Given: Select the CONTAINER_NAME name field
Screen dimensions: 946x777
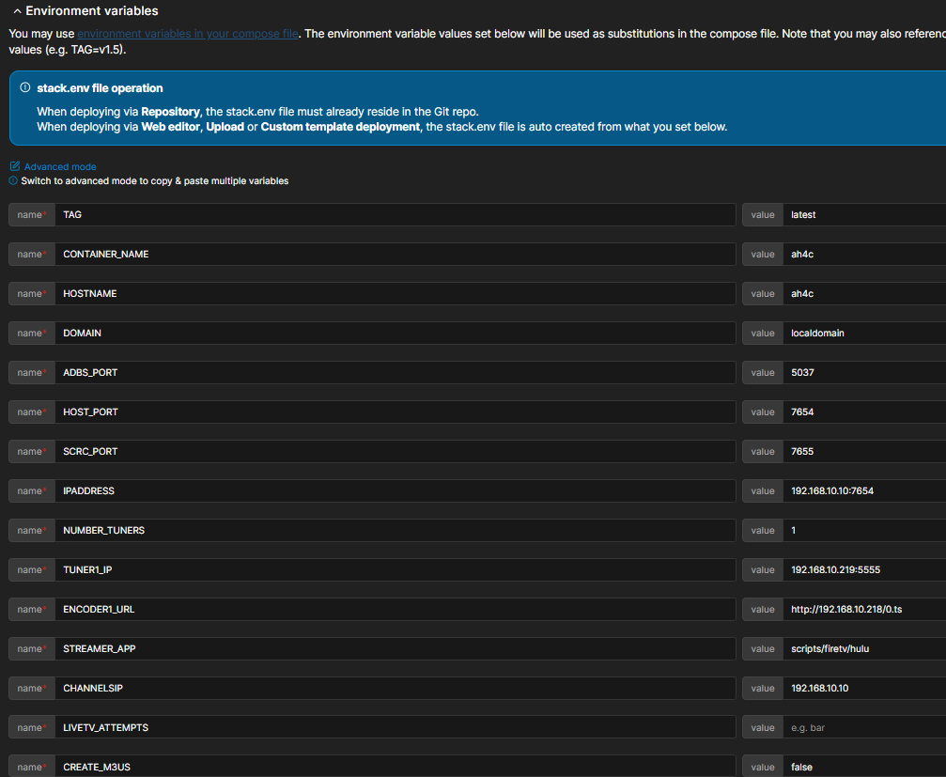Looking at the screenshot, I should click(x=395, y=255).
